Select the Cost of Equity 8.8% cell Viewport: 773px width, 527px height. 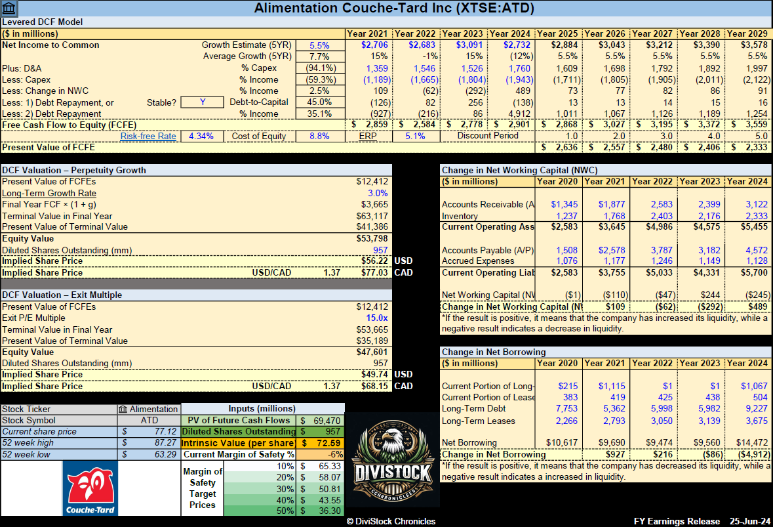[x=319, y=137]
